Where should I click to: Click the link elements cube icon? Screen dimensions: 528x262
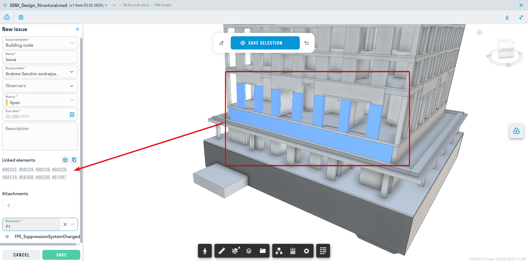[x=65, y=160]
